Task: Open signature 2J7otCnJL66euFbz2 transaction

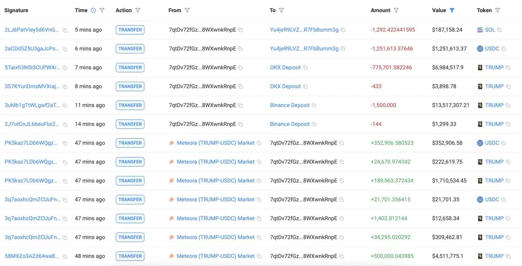Action: coord(32,124)
